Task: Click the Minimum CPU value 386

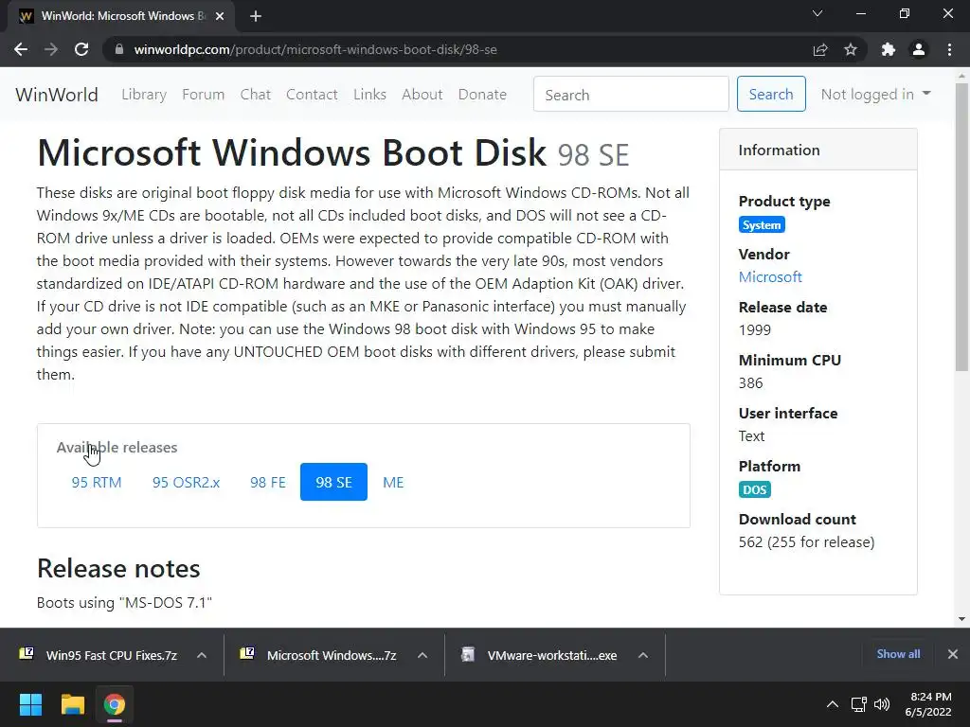Action: tap(750, 382)
